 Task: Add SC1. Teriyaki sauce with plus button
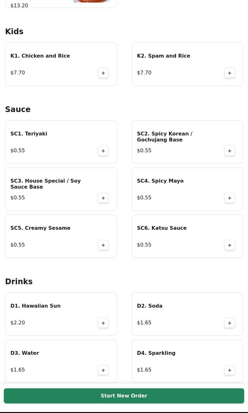tap(103, 151)
